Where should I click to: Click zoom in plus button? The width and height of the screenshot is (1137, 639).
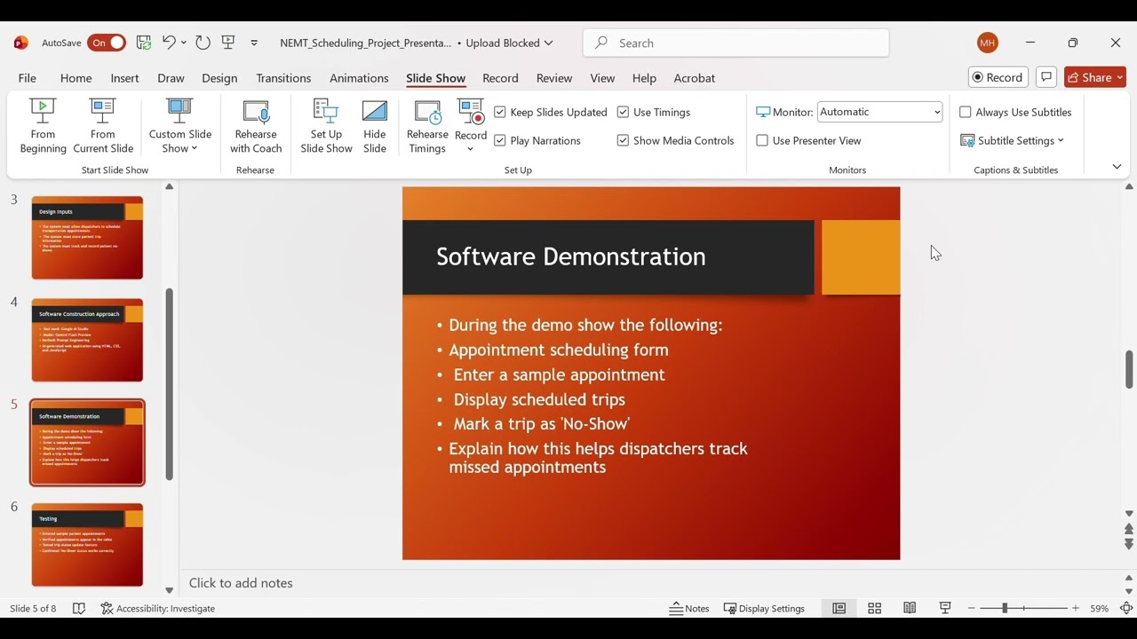coord(1076,608)
